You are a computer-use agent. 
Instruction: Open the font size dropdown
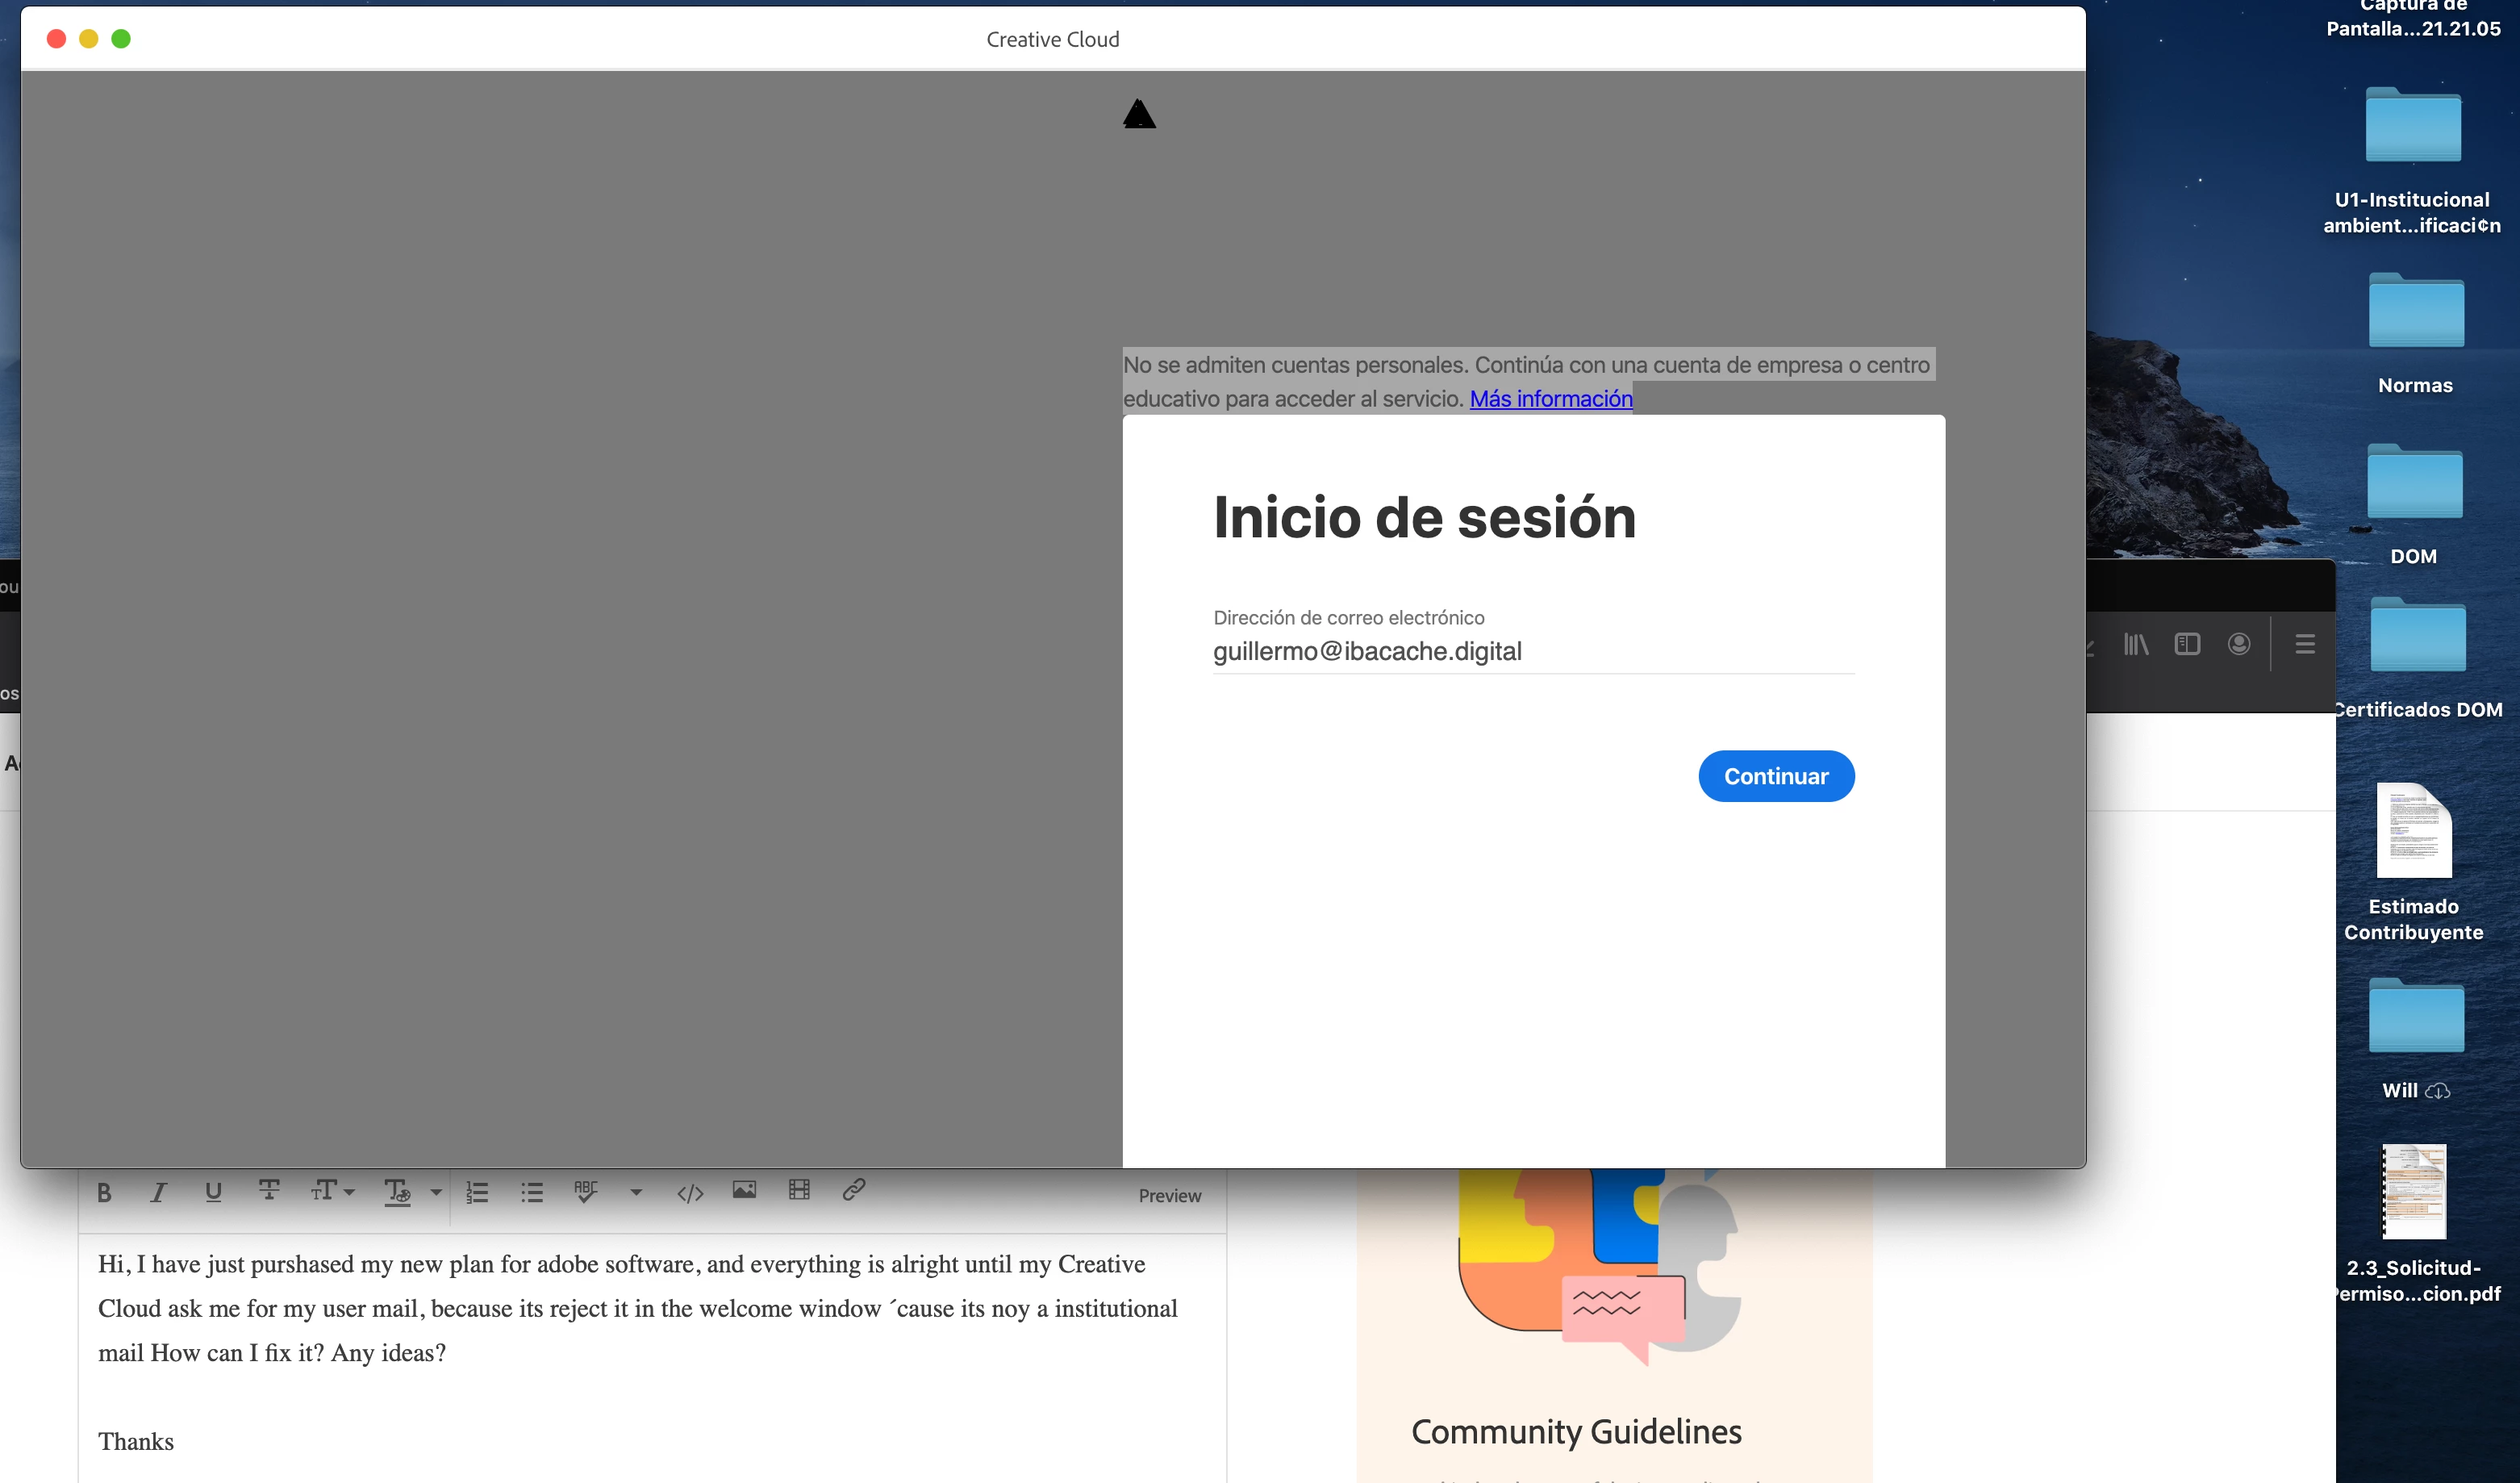tap(332, 1191)
